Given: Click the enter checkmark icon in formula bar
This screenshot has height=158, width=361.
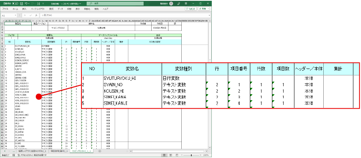Looking at the screenshot, I should point(30,15).
